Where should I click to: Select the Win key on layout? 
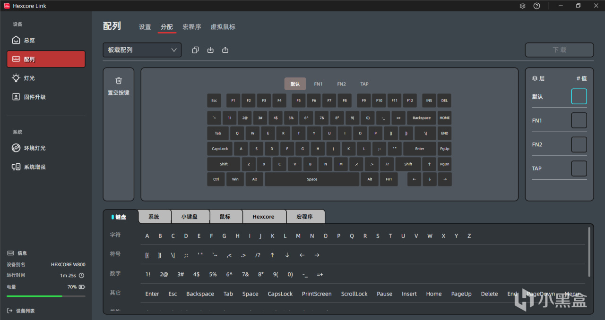pos(235,179)
